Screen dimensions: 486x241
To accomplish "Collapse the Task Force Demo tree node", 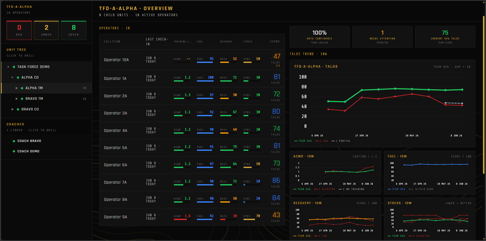I will tap(8, 67).
